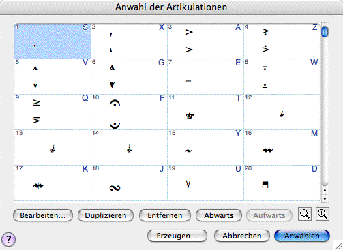
Task: Select the down-bow marking in cell 20
Action: tap(282, 183)
